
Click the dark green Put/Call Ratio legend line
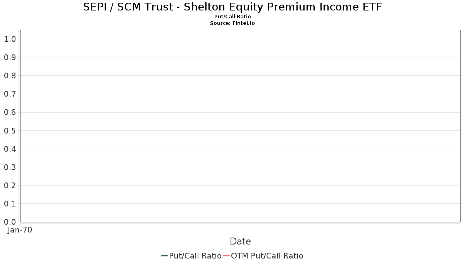pos(164,256)
